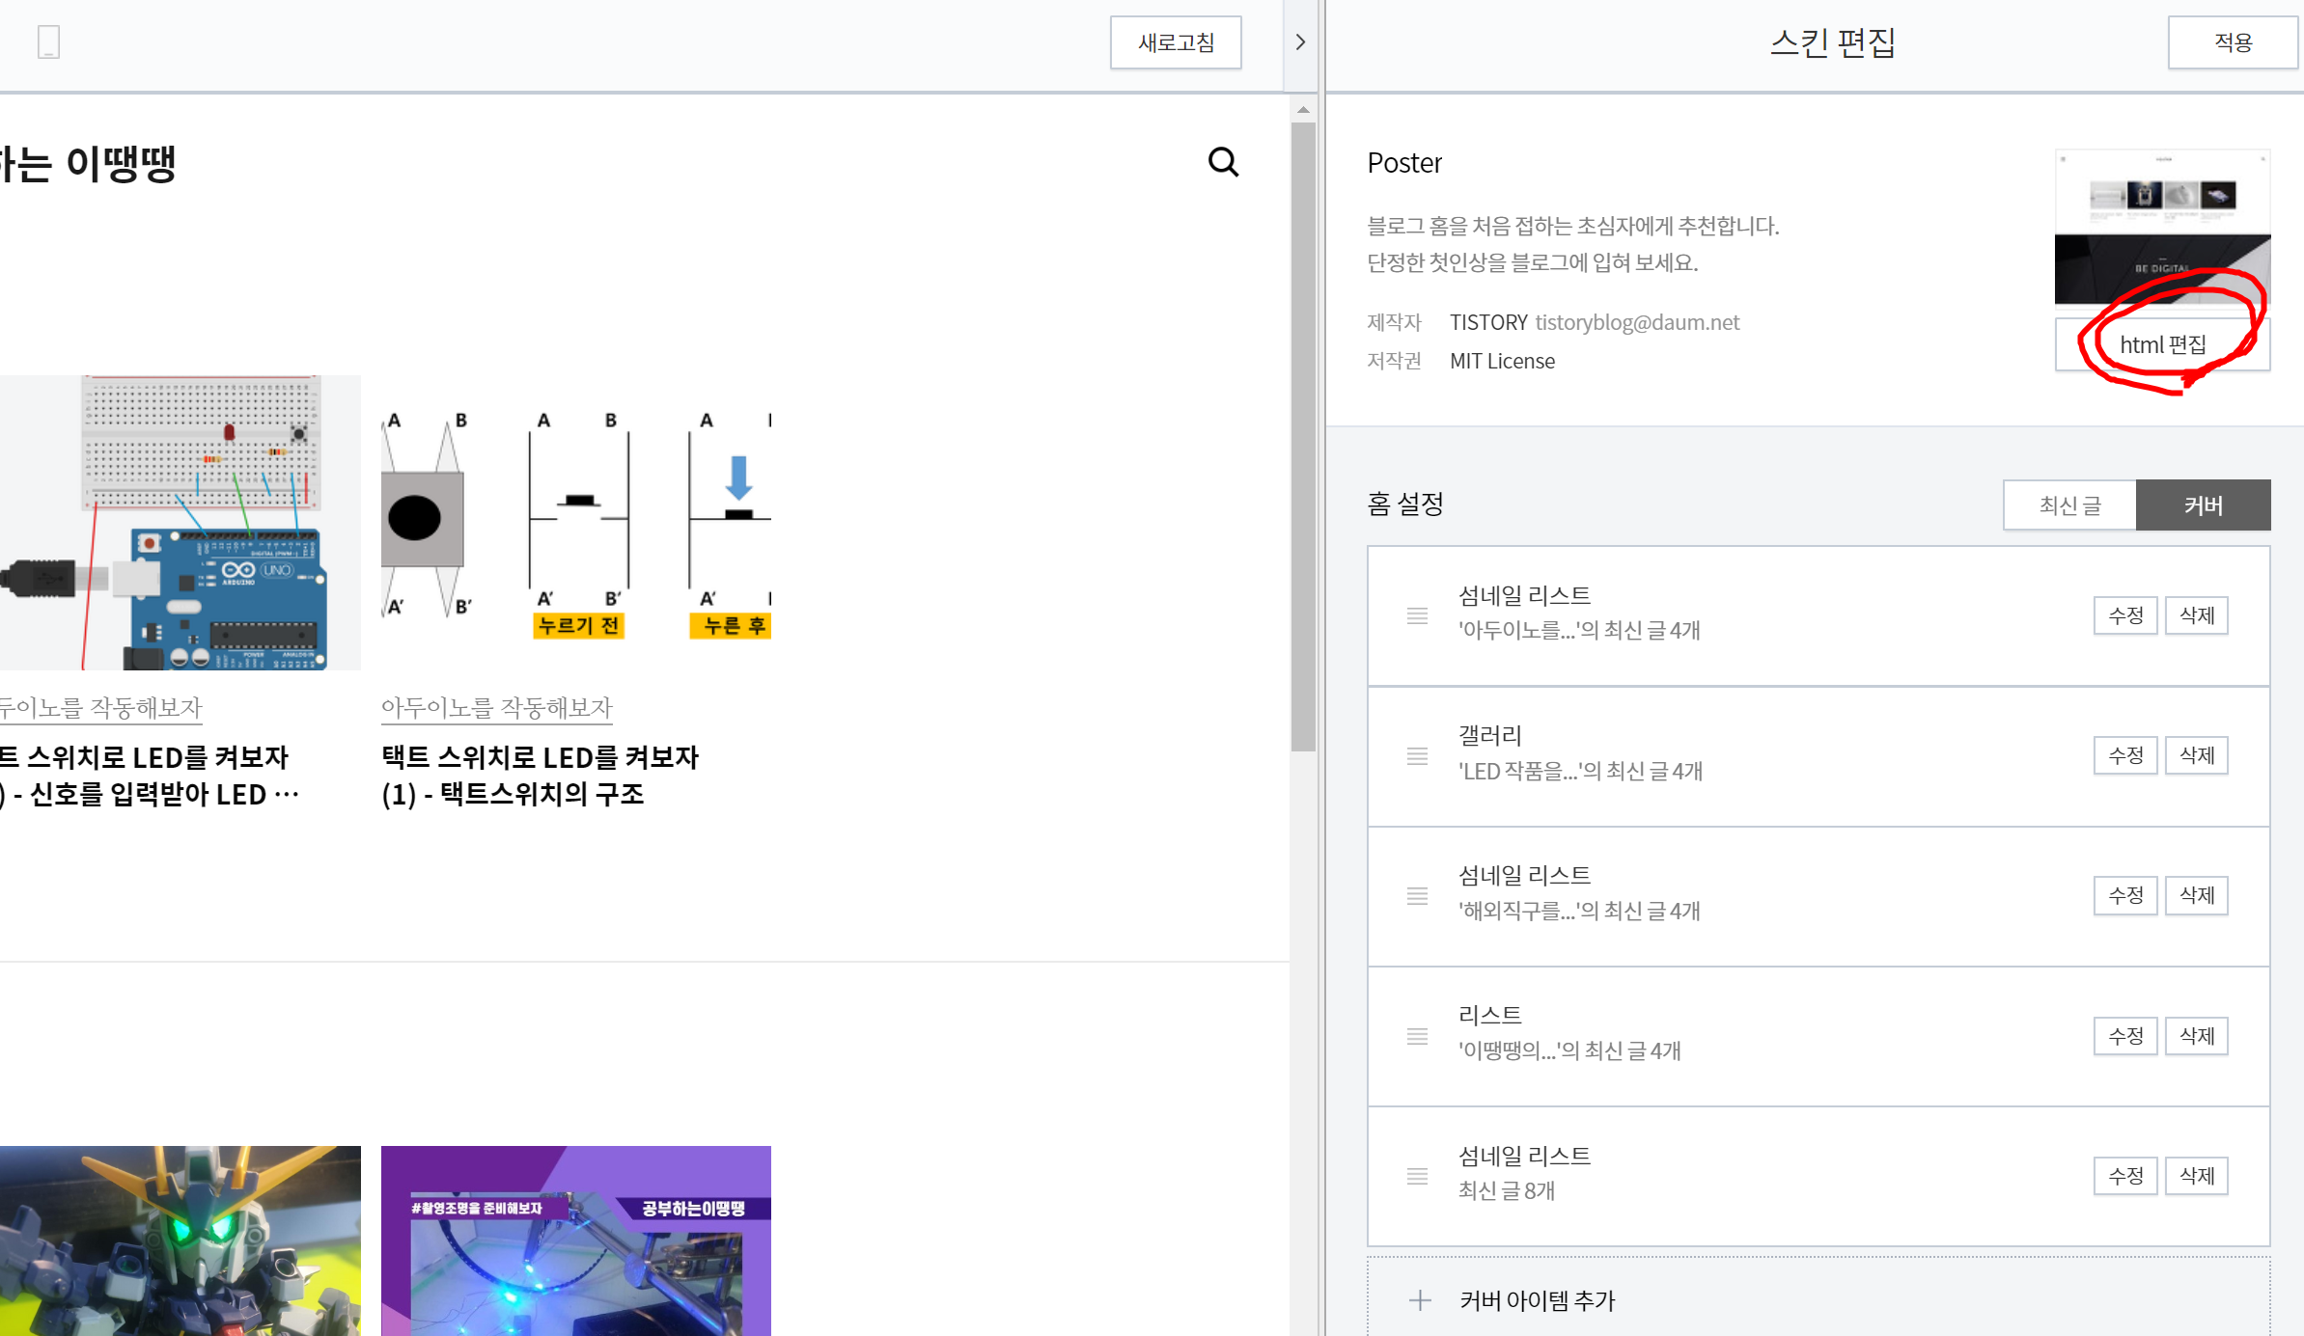Screen dimensions: 2304x1336
Task: Click plus icon for 커버 아이템 추가
Action: pos(1420,1300)
